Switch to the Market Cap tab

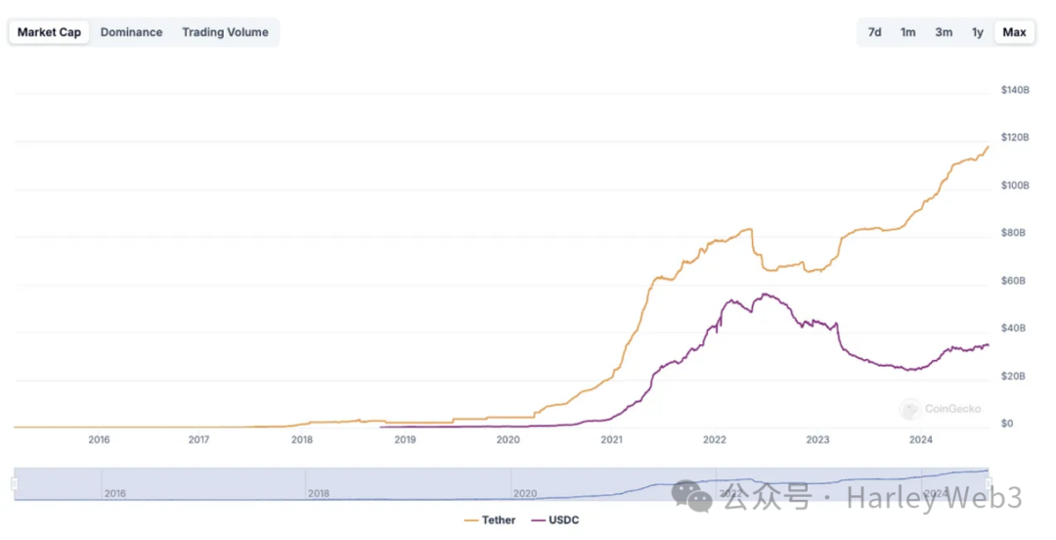[49, 32]
